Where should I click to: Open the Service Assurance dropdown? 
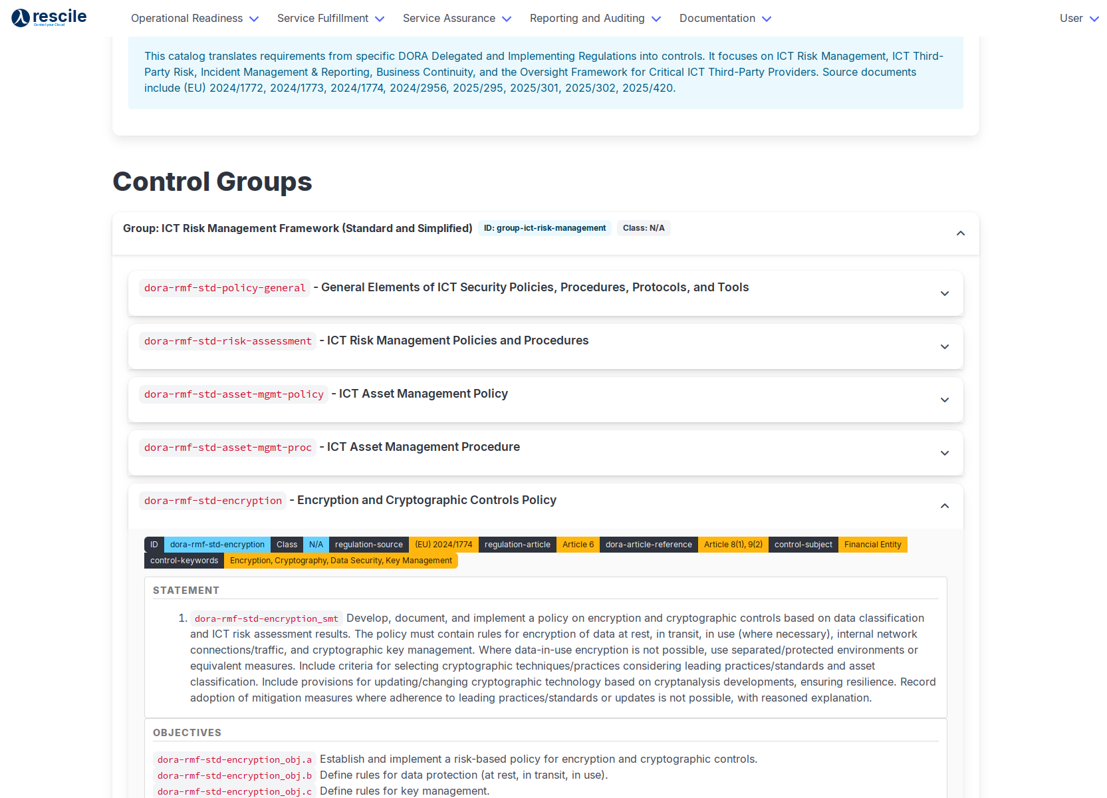pyautogui.click(x=457, y=19)
